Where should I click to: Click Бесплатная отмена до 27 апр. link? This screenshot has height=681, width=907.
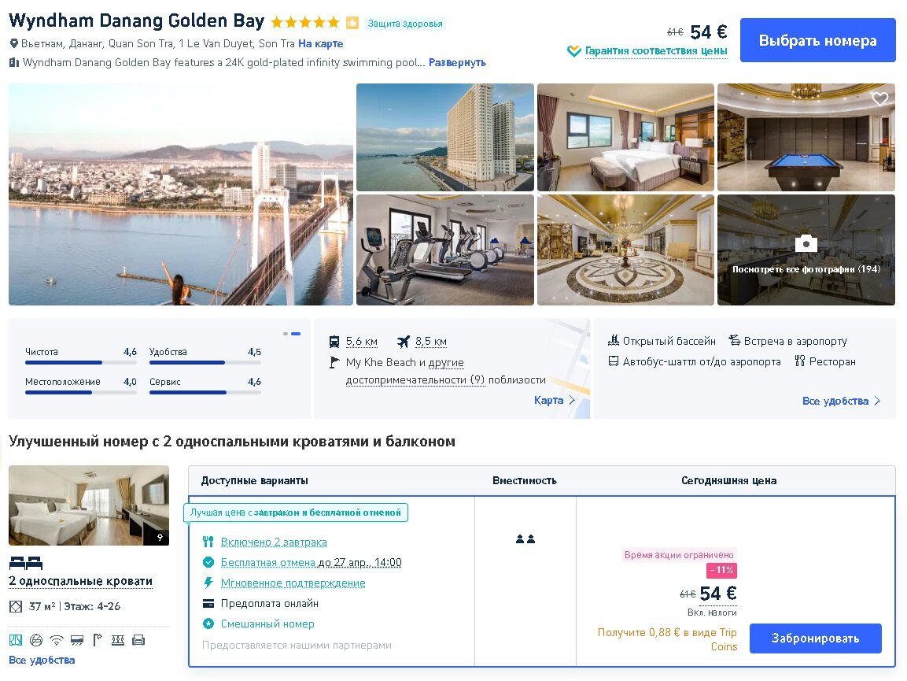[312, 562]
